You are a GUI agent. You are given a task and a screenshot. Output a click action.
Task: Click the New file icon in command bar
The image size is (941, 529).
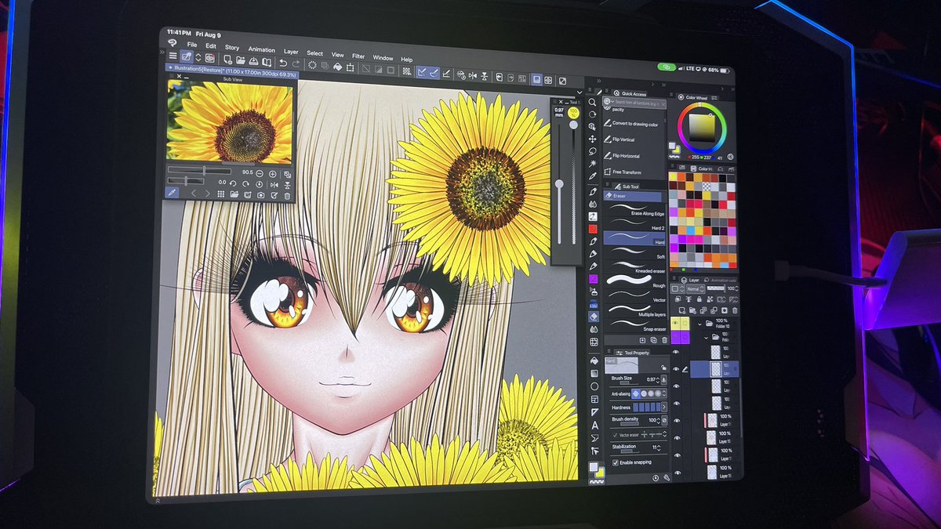coord(227,60)
